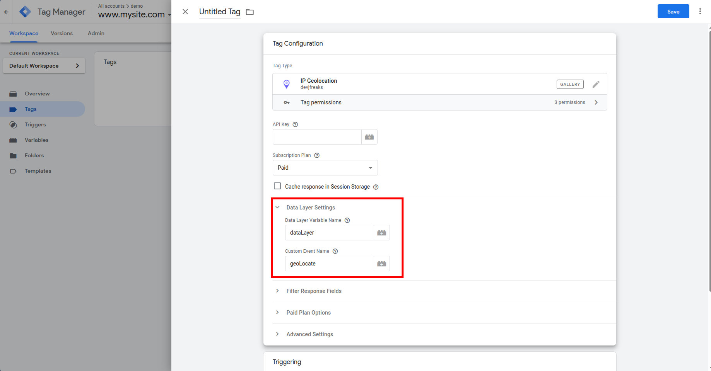Click the geoLocate text input field
This screenshot has width=711, height=371.
pos(330,264)
